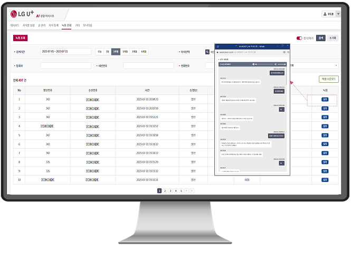Click the No column header
351x253 pixels.
point(19,90)
